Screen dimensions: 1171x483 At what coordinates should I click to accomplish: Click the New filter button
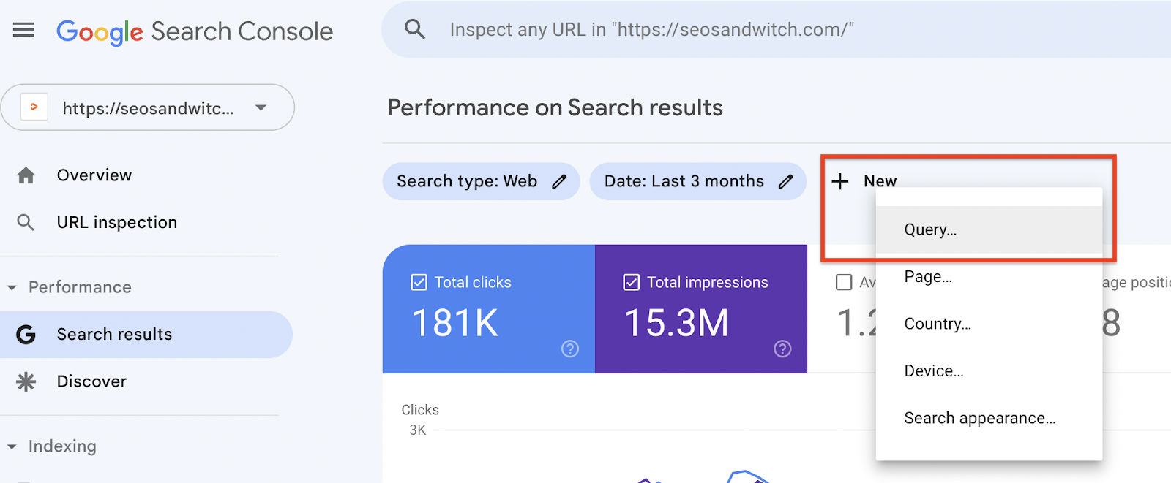point(864,181)
